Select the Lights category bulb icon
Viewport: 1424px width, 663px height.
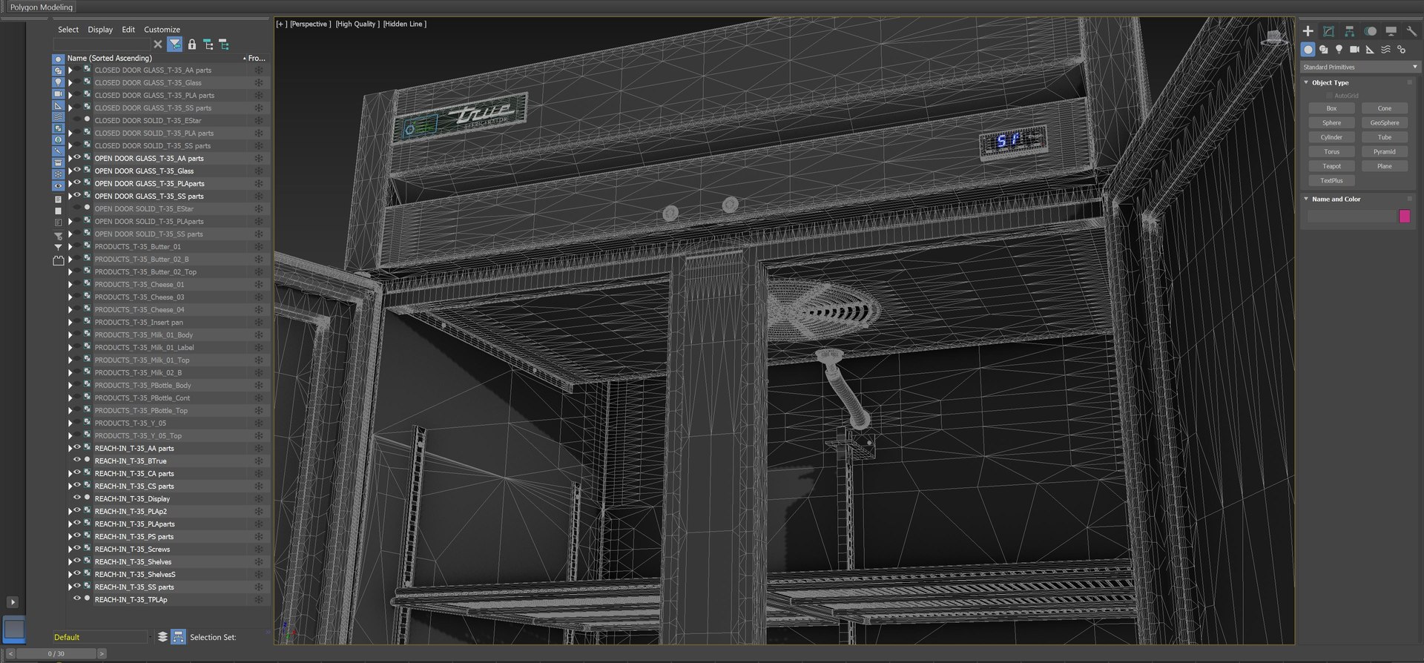pyautogui.click(x=1339, y=50)
